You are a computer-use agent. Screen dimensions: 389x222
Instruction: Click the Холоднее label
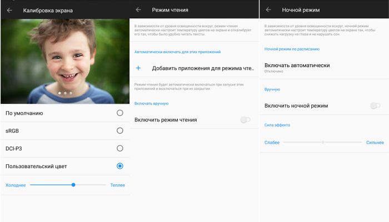pos(16,185)
